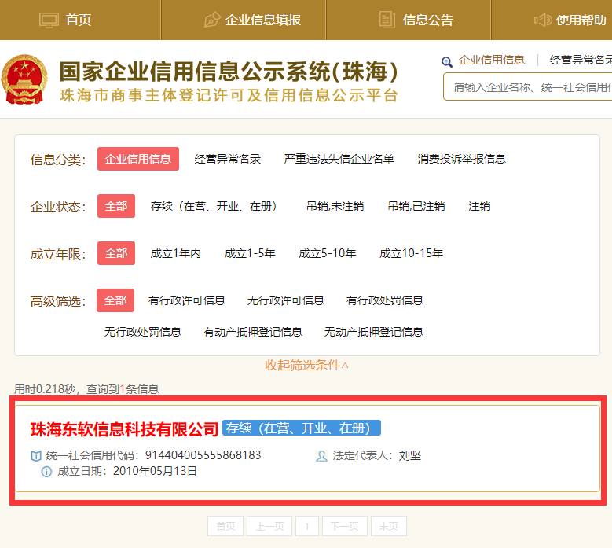Click the 用时0.218秒 query result text
Viewport: 612px width, 548px height.
(x=86, y=389)
